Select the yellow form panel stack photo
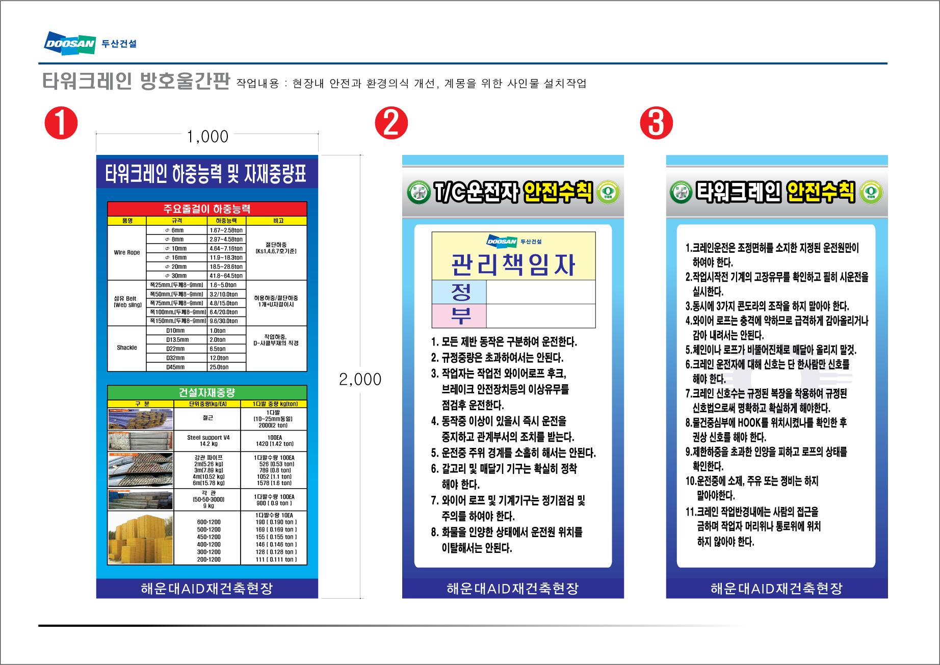 (140, 538)
